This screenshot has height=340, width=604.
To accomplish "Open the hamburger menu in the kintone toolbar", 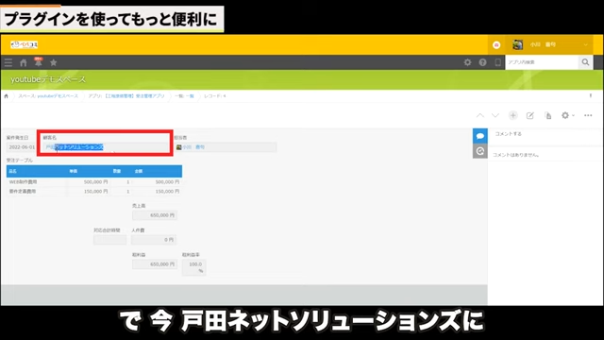I will pyautogui.click(x=8, y=62).
